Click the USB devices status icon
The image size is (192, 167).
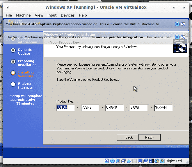tap(129, 161)
